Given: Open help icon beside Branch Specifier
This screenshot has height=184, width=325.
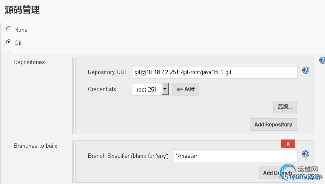Looking at the screenshot, I should (x=306, y=154).
